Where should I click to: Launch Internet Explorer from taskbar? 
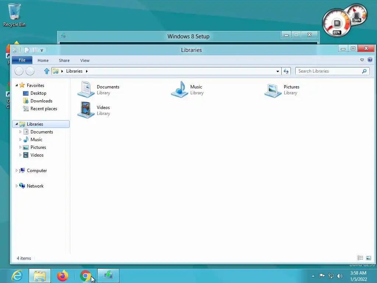click(17, 276)
